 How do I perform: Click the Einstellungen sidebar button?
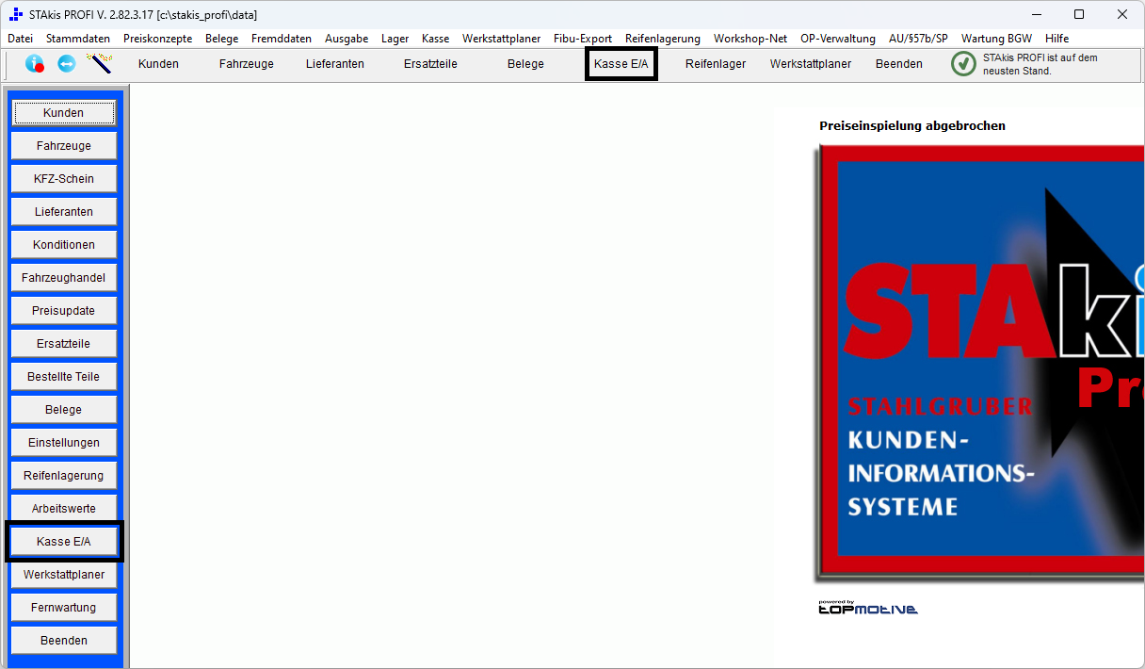click(64, 443)
